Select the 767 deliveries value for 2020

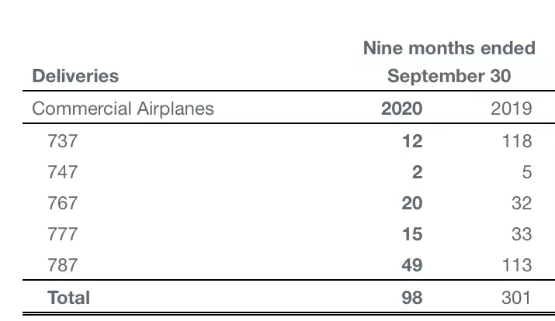pos(411,203)
